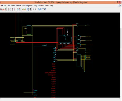This screenshot has height=101, width=122.
Task: Click the first red new-project toolbar icon
Action: [1, 9]
